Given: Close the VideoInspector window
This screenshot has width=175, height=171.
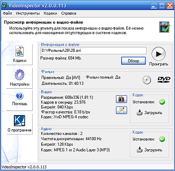Looking at the screenshot, I should click(170, 6).
